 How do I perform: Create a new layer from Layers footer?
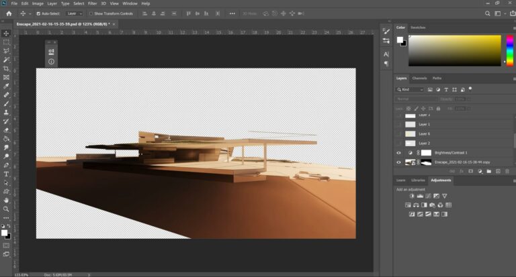(x=498, y=171)
